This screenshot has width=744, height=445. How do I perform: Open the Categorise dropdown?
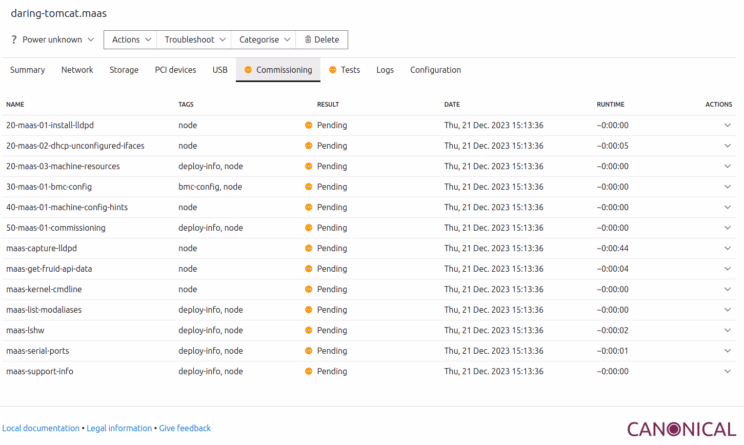click(x=264, y=39)
